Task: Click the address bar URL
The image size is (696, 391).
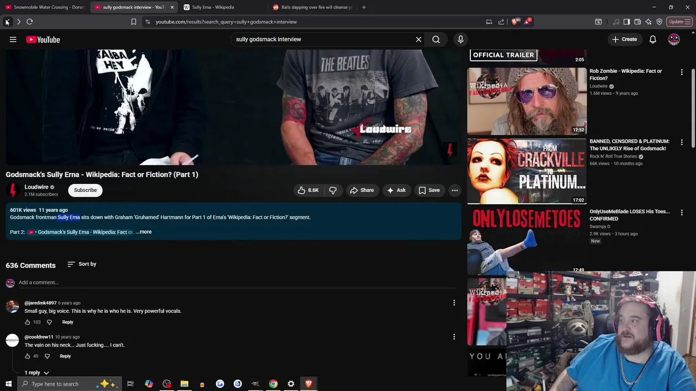Action: (226, 22)
